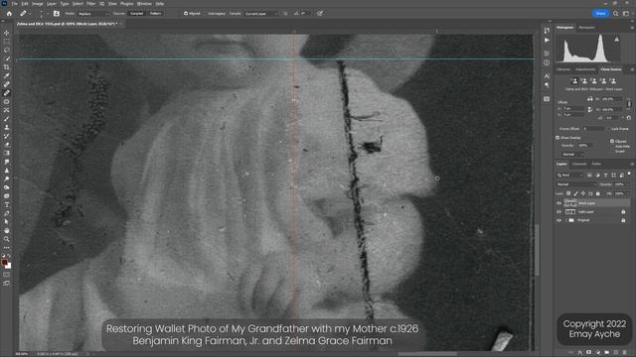Select the Move tool
The height and width of the screenshot is (357, 636).
pyautogui.click(x=7, y=33)
